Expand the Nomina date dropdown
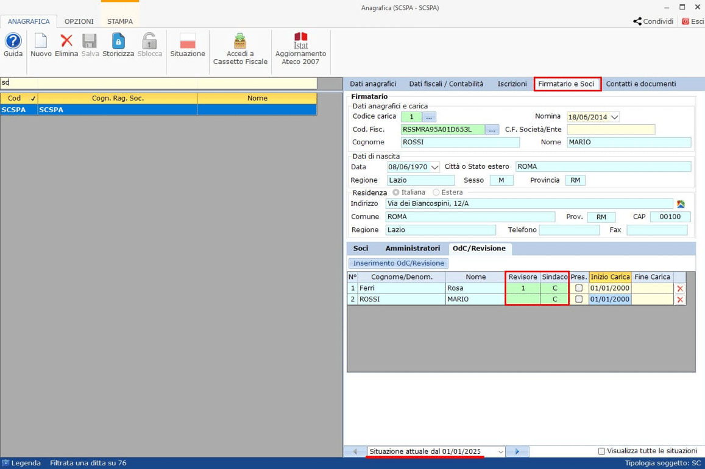The image size is (705, 469). (x=615, y=117)
